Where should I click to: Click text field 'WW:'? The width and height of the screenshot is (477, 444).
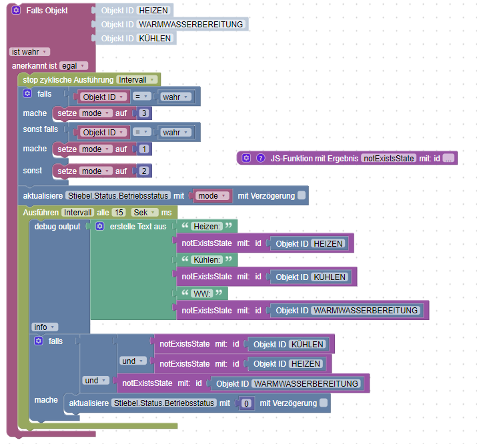tap(202, 293)
